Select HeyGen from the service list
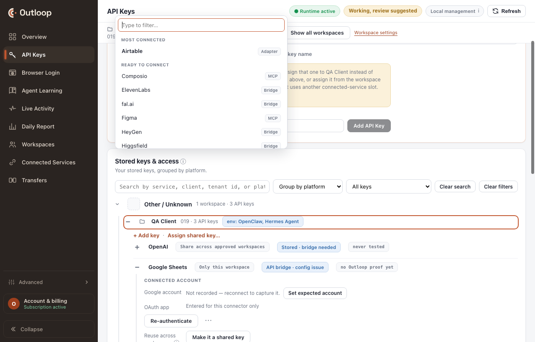The width and height of the screenshot is (535, 342). [x=201, y=132]
